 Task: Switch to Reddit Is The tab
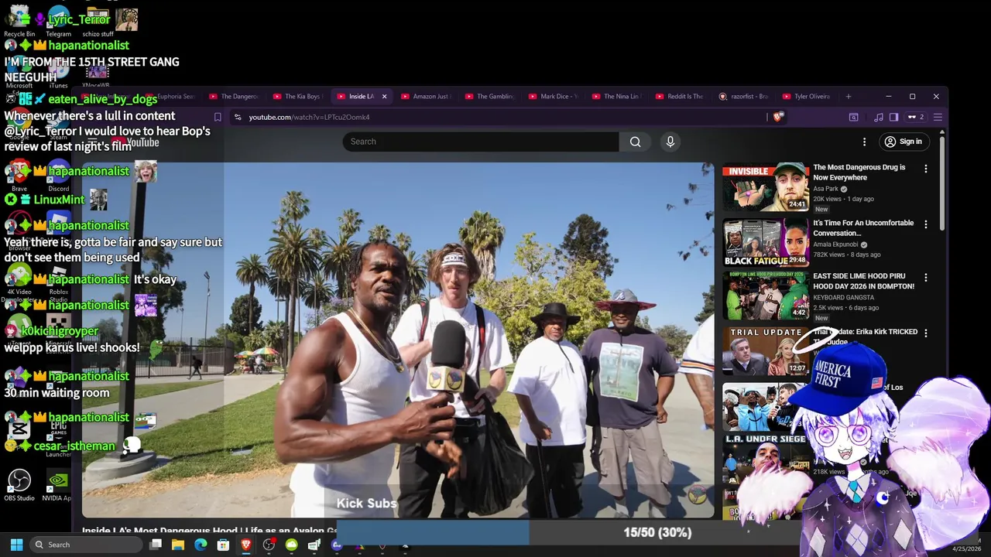click(680, 97)
